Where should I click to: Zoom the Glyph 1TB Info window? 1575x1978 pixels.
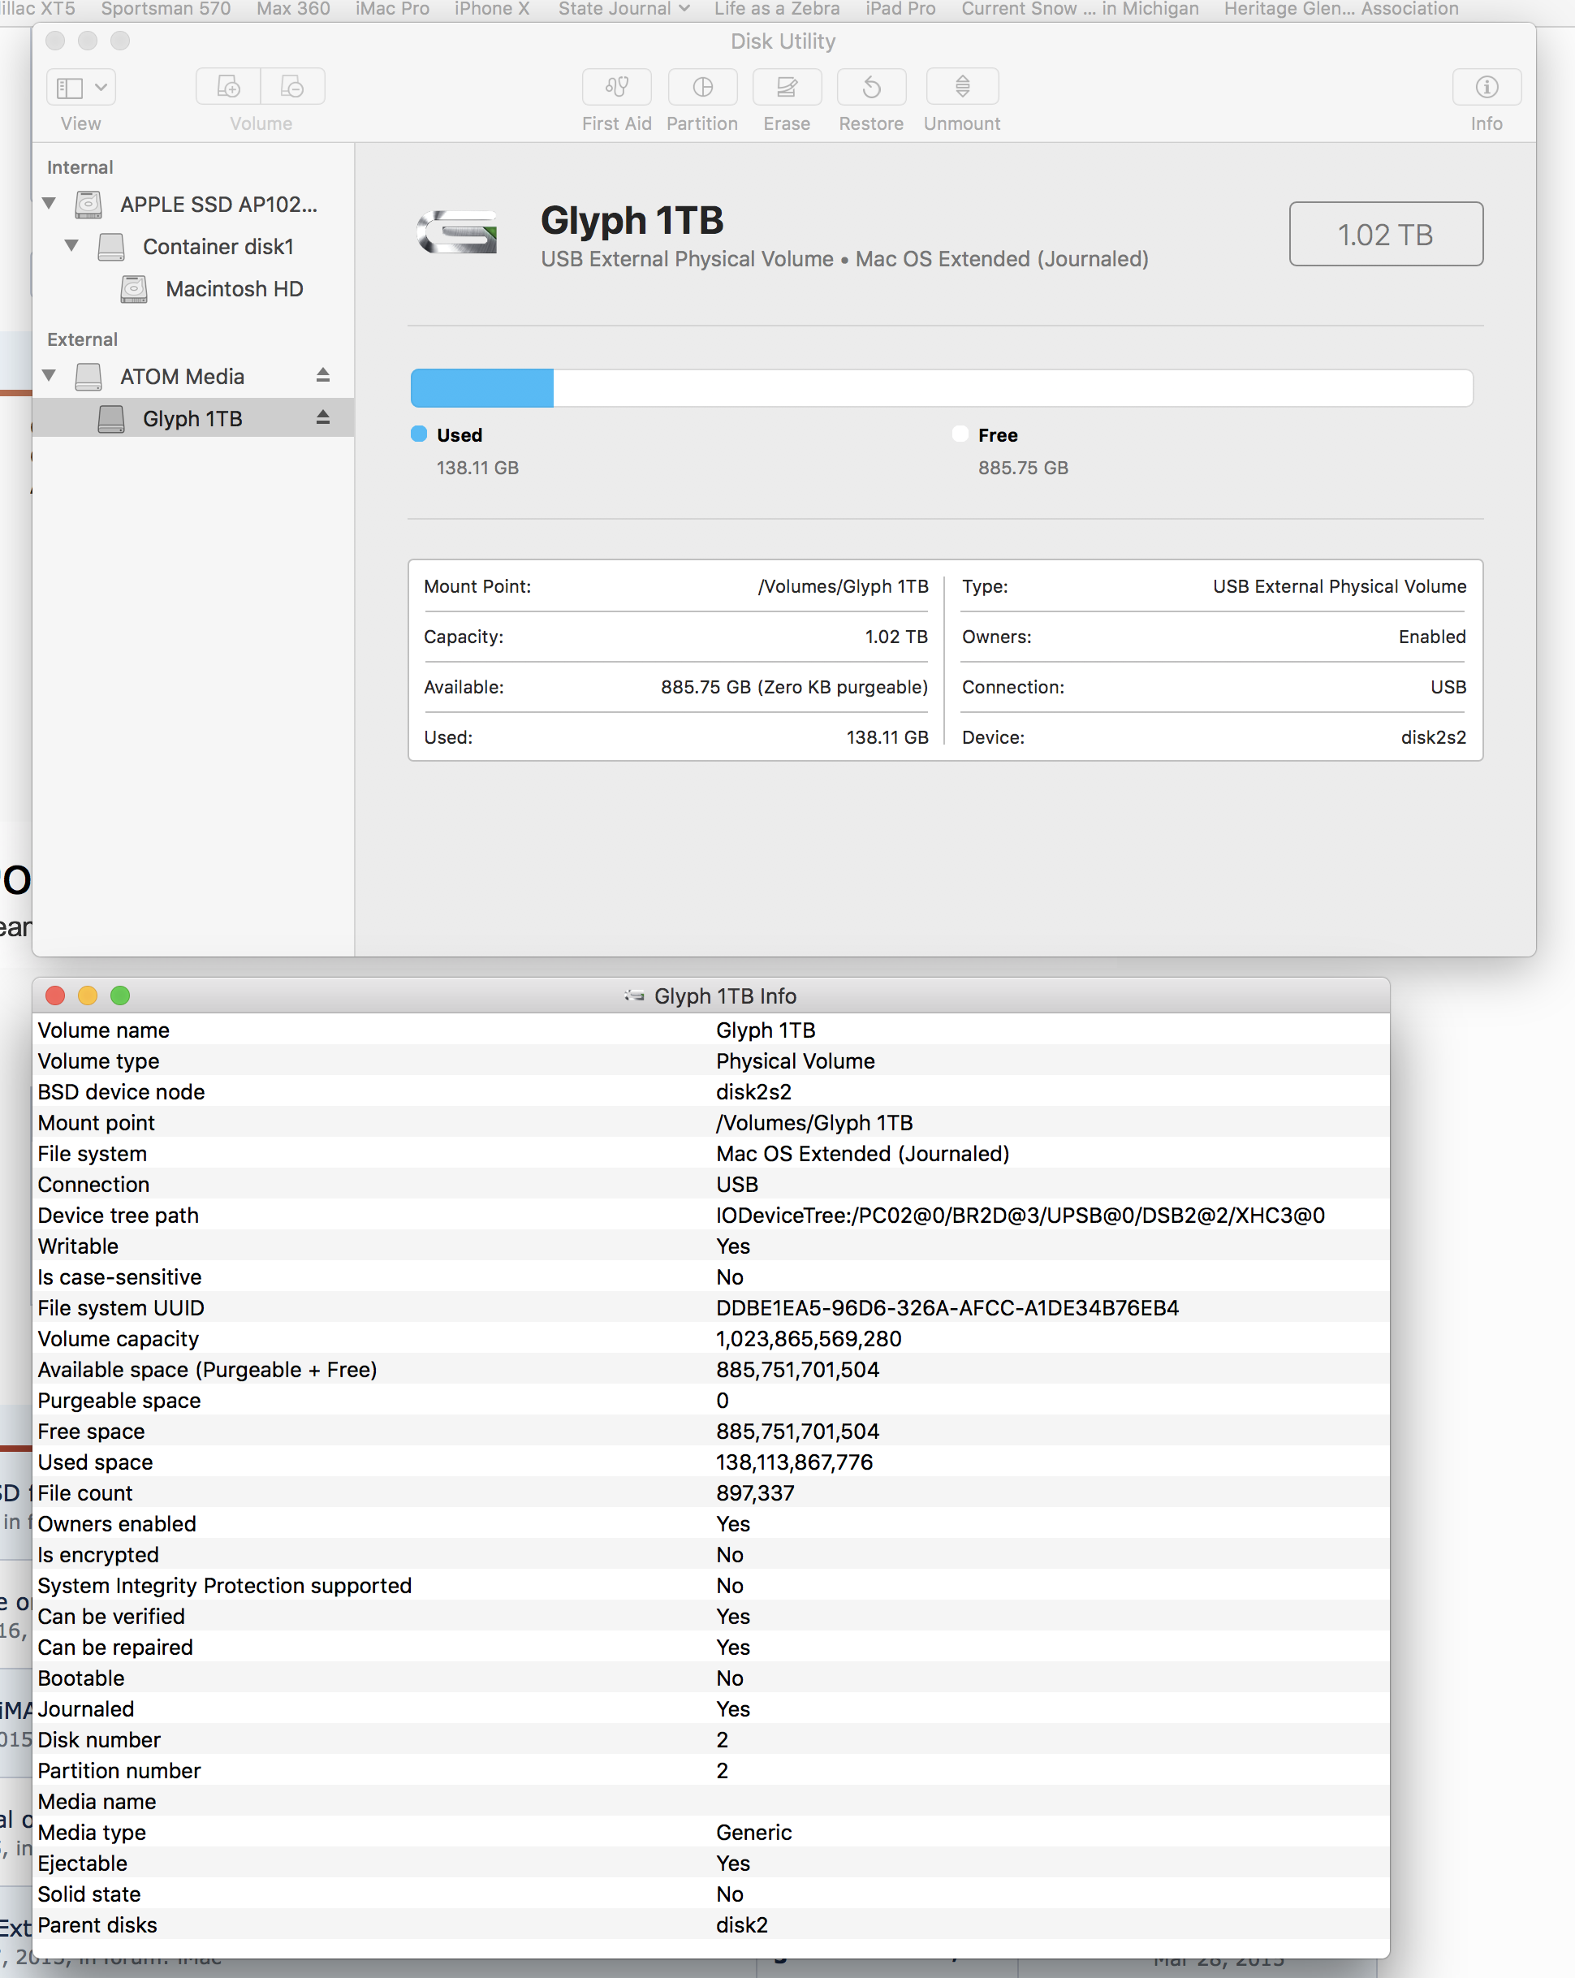(x=120, y=995)
